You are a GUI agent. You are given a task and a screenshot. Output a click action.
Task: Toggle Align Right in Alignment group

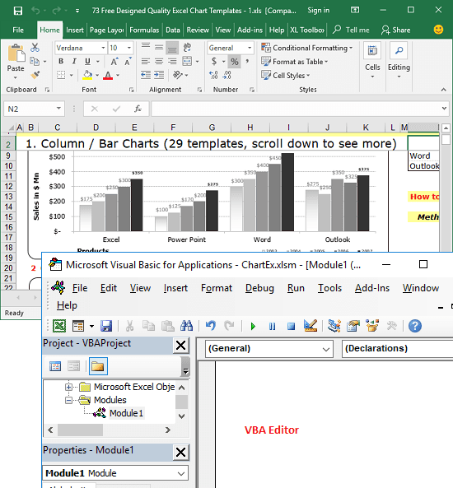click(x=172, y=62)
